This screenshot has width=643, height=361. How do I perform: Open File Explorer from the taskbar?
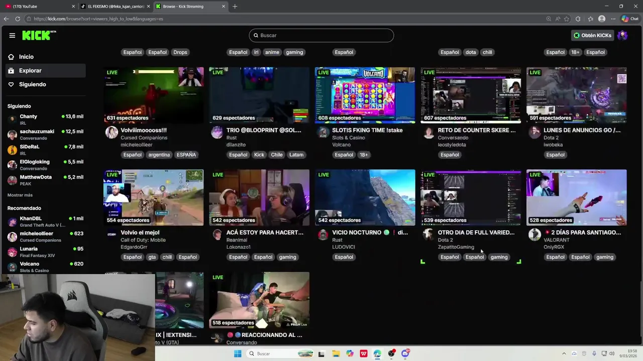(x=336, y=353)
